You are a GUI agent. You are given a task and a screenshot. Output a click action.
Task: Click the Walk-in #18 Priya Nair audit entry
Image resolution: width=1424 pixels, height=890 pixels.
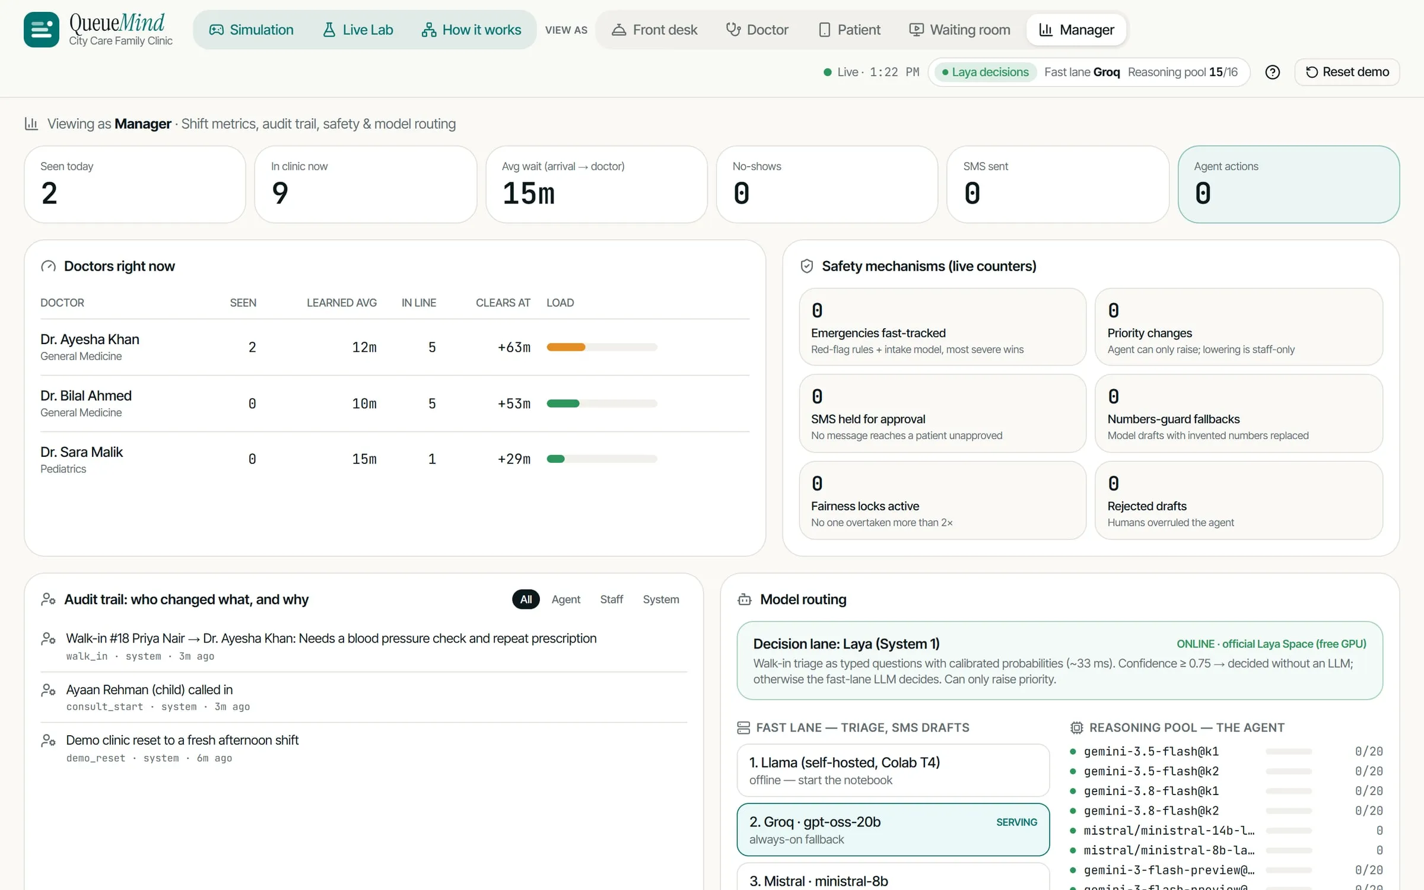pos(363,646)
